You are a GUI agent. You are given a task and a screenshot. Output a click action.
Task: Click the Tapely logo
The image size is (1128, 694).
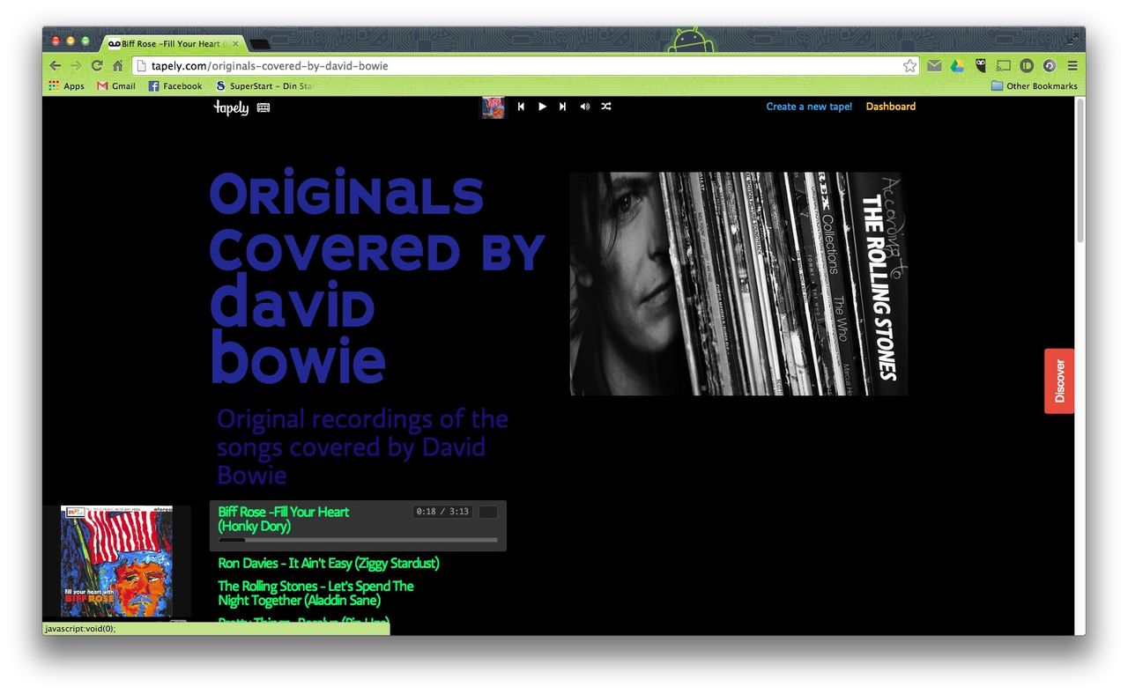tap(231, 107)
